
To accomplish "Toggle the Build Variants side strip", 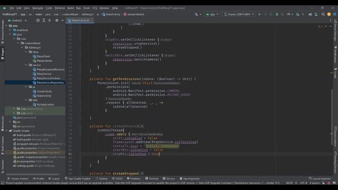I will pyautogui.click(x=2, y=146).
